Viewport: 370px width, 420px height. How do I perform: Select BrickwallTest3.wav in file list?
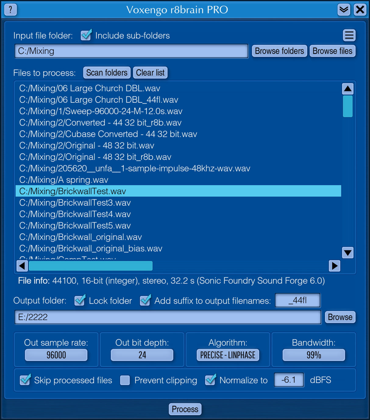pyautogui.click(x=75, y=203)
